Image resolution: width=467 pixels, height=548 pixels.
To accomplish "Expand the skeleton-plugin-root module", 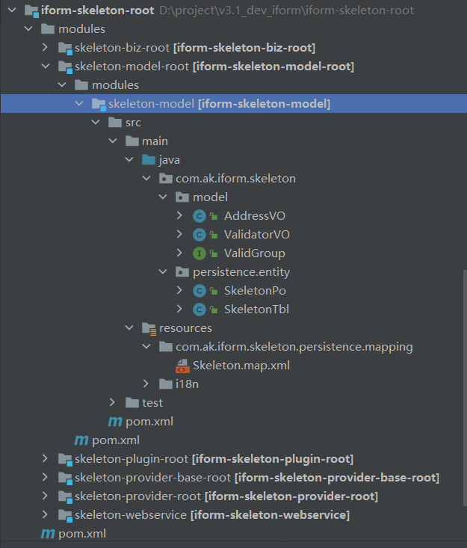I will [46, 459].
